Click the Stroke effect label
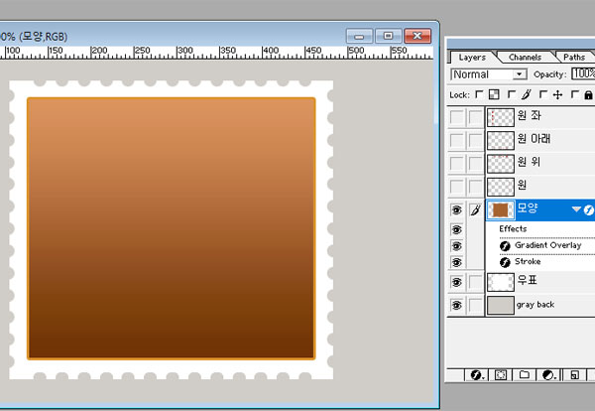595x411 pixels. click(528, 261)
